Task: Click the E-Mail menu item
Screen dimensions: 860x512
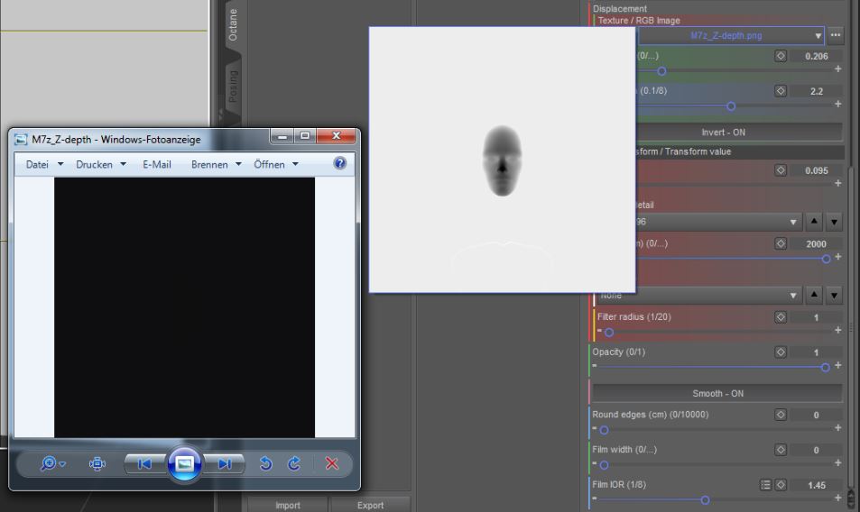Action: tap(157, 164)
